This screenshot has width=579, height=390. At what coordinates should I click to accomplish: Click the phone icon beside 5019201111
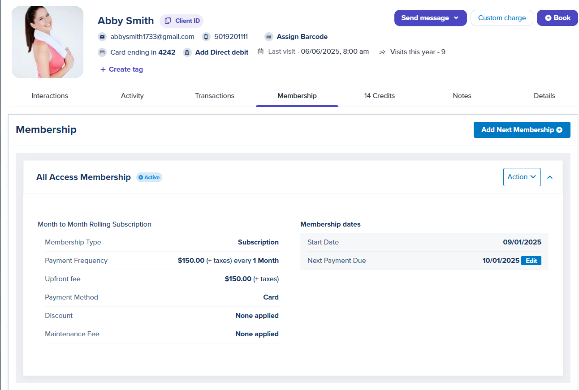(x=206, y=37)
